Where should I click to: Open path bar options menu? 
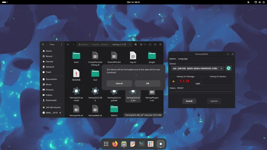[x=130, y=44]
